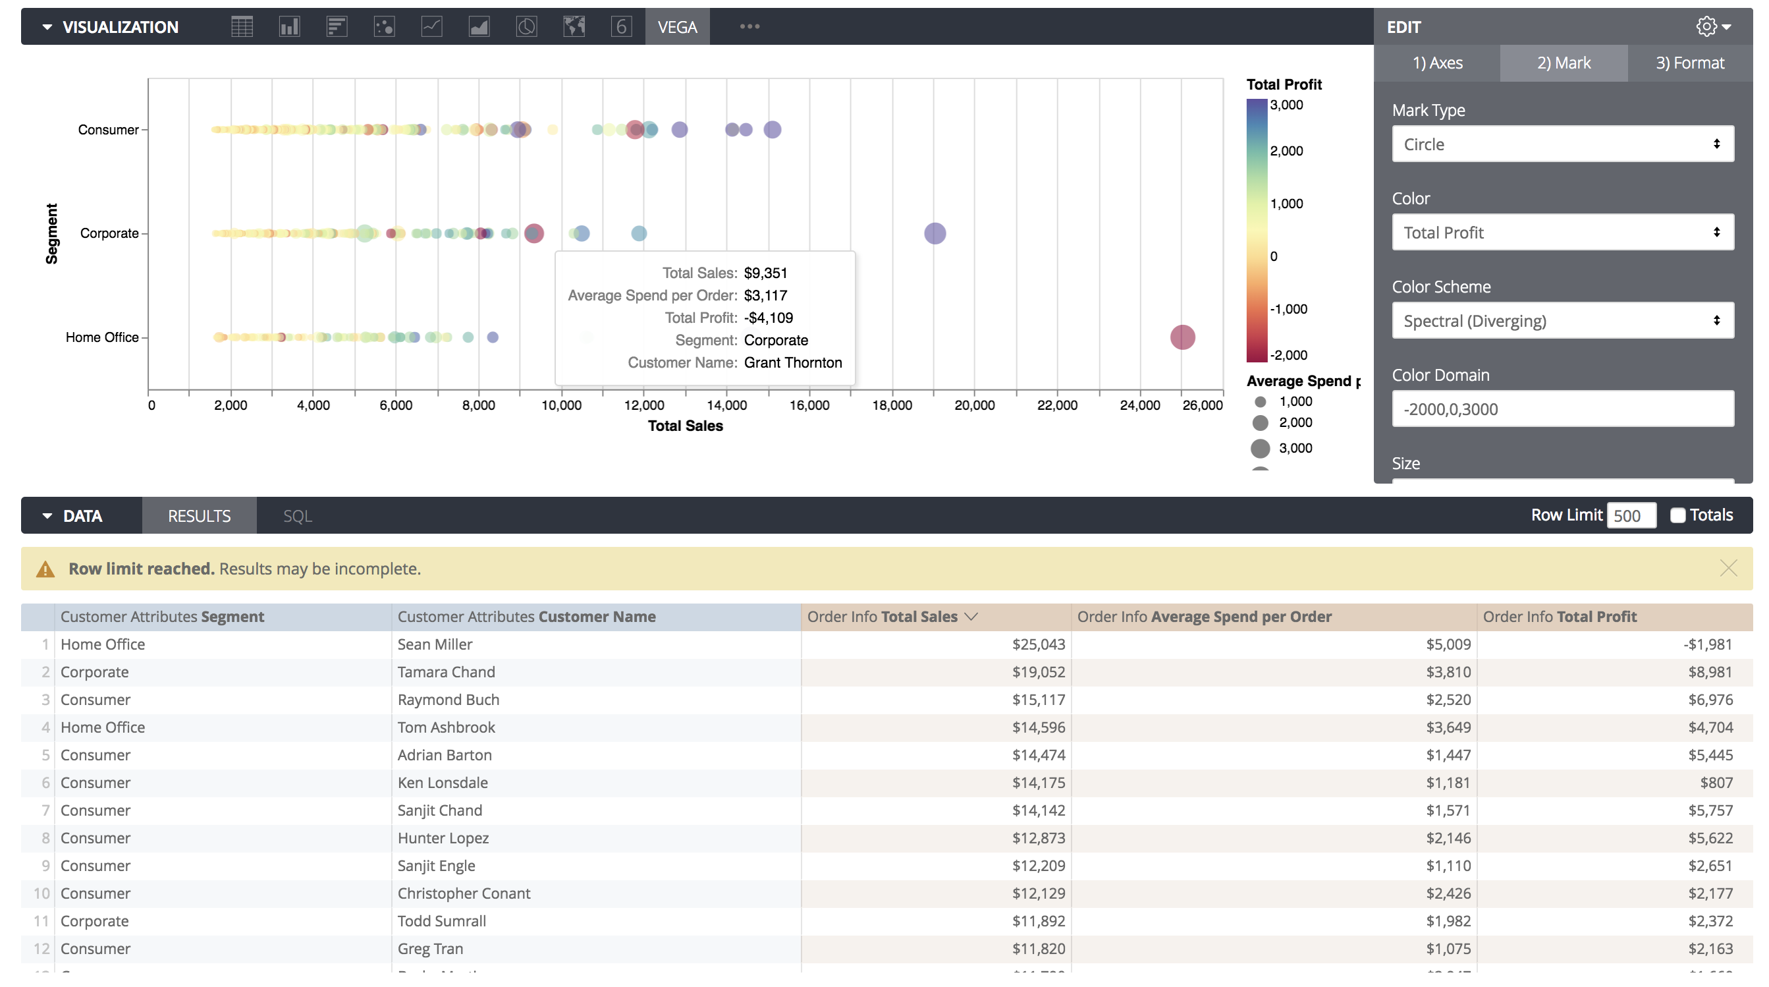Image resolution: width=1769 pixels, height=987 pixels.
Task: Open the 1) Axes tab
Action: pos(1436,63)
